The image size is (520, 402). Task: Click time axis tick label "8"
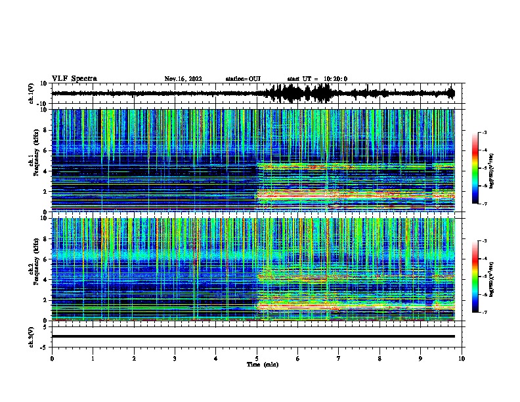click(379, 359)
